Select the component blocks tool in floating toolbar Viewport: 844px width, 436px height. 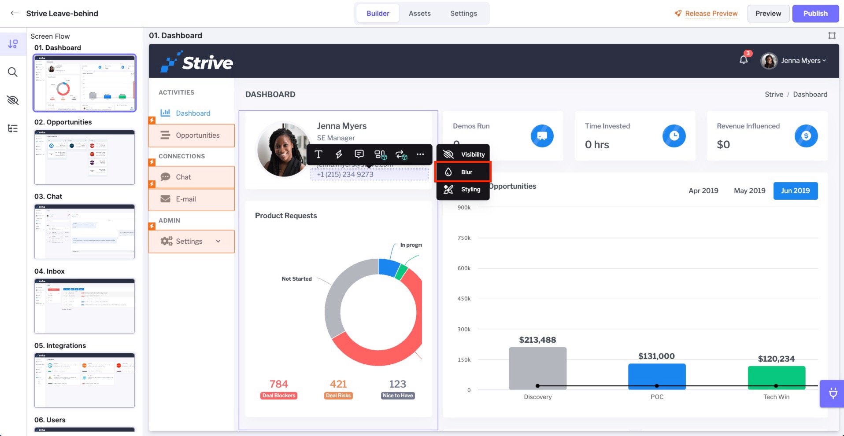[x=380, y=154]
